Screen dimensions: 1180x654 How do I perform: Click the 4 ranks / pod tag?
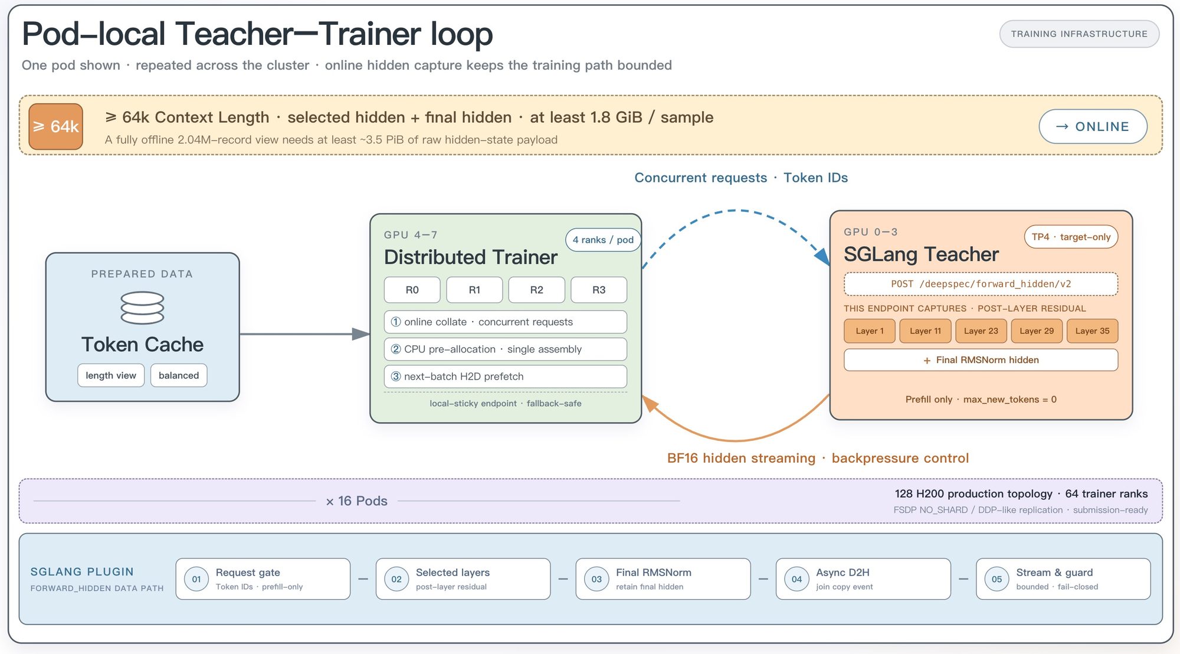603,240
